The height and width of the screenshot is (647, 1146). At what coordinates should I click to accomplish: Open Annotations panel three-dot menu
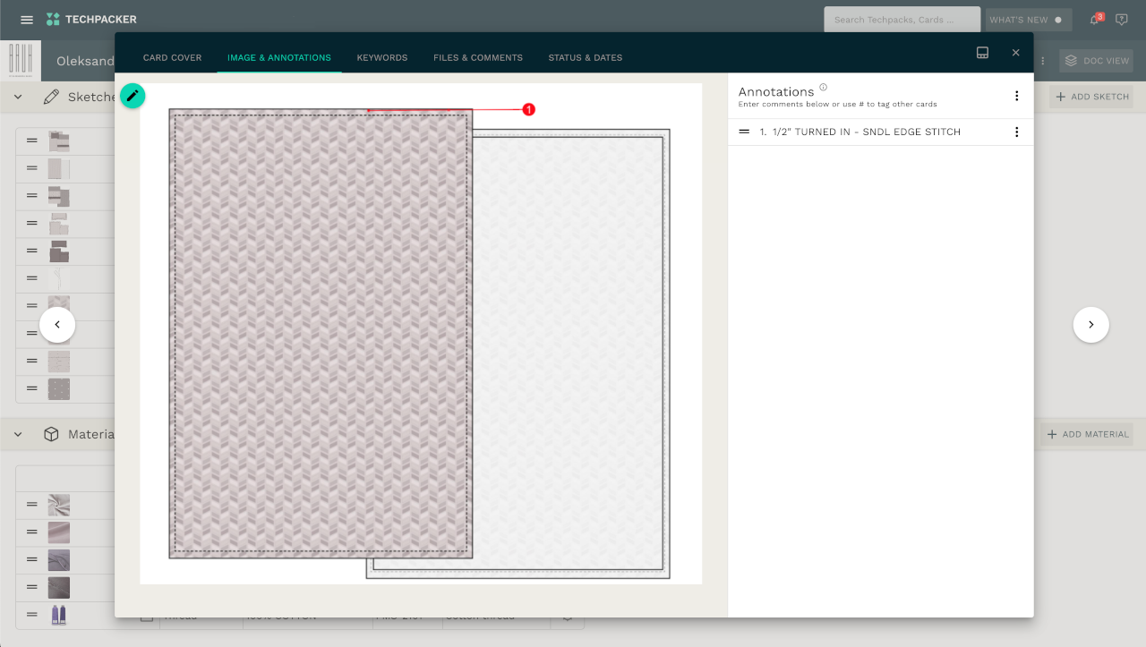click(1016, 96)
